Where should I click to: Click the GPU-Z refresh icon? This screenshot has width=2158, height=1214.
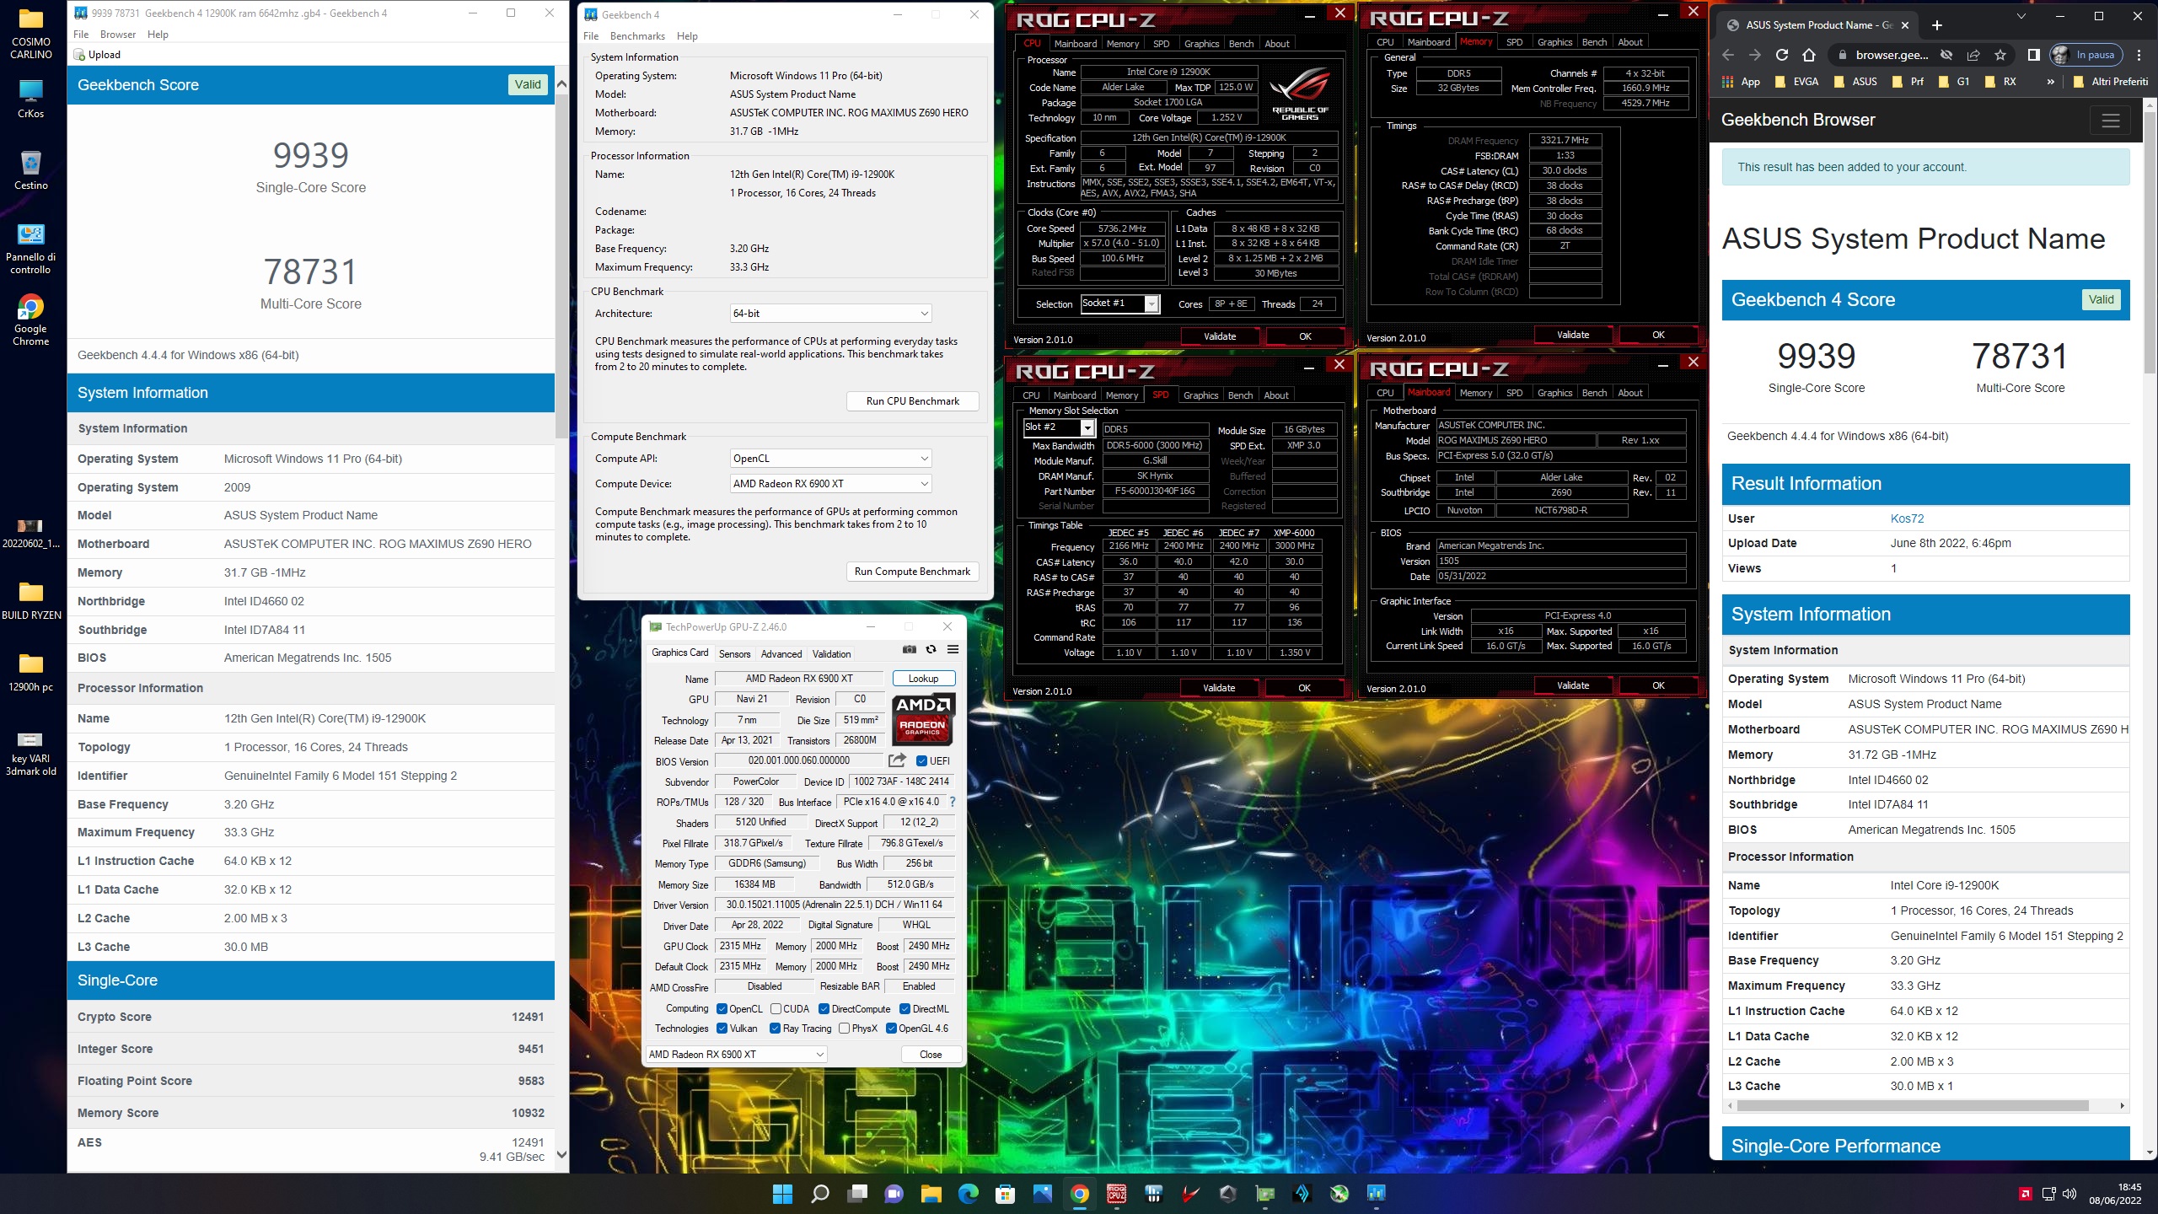[931, 649]
